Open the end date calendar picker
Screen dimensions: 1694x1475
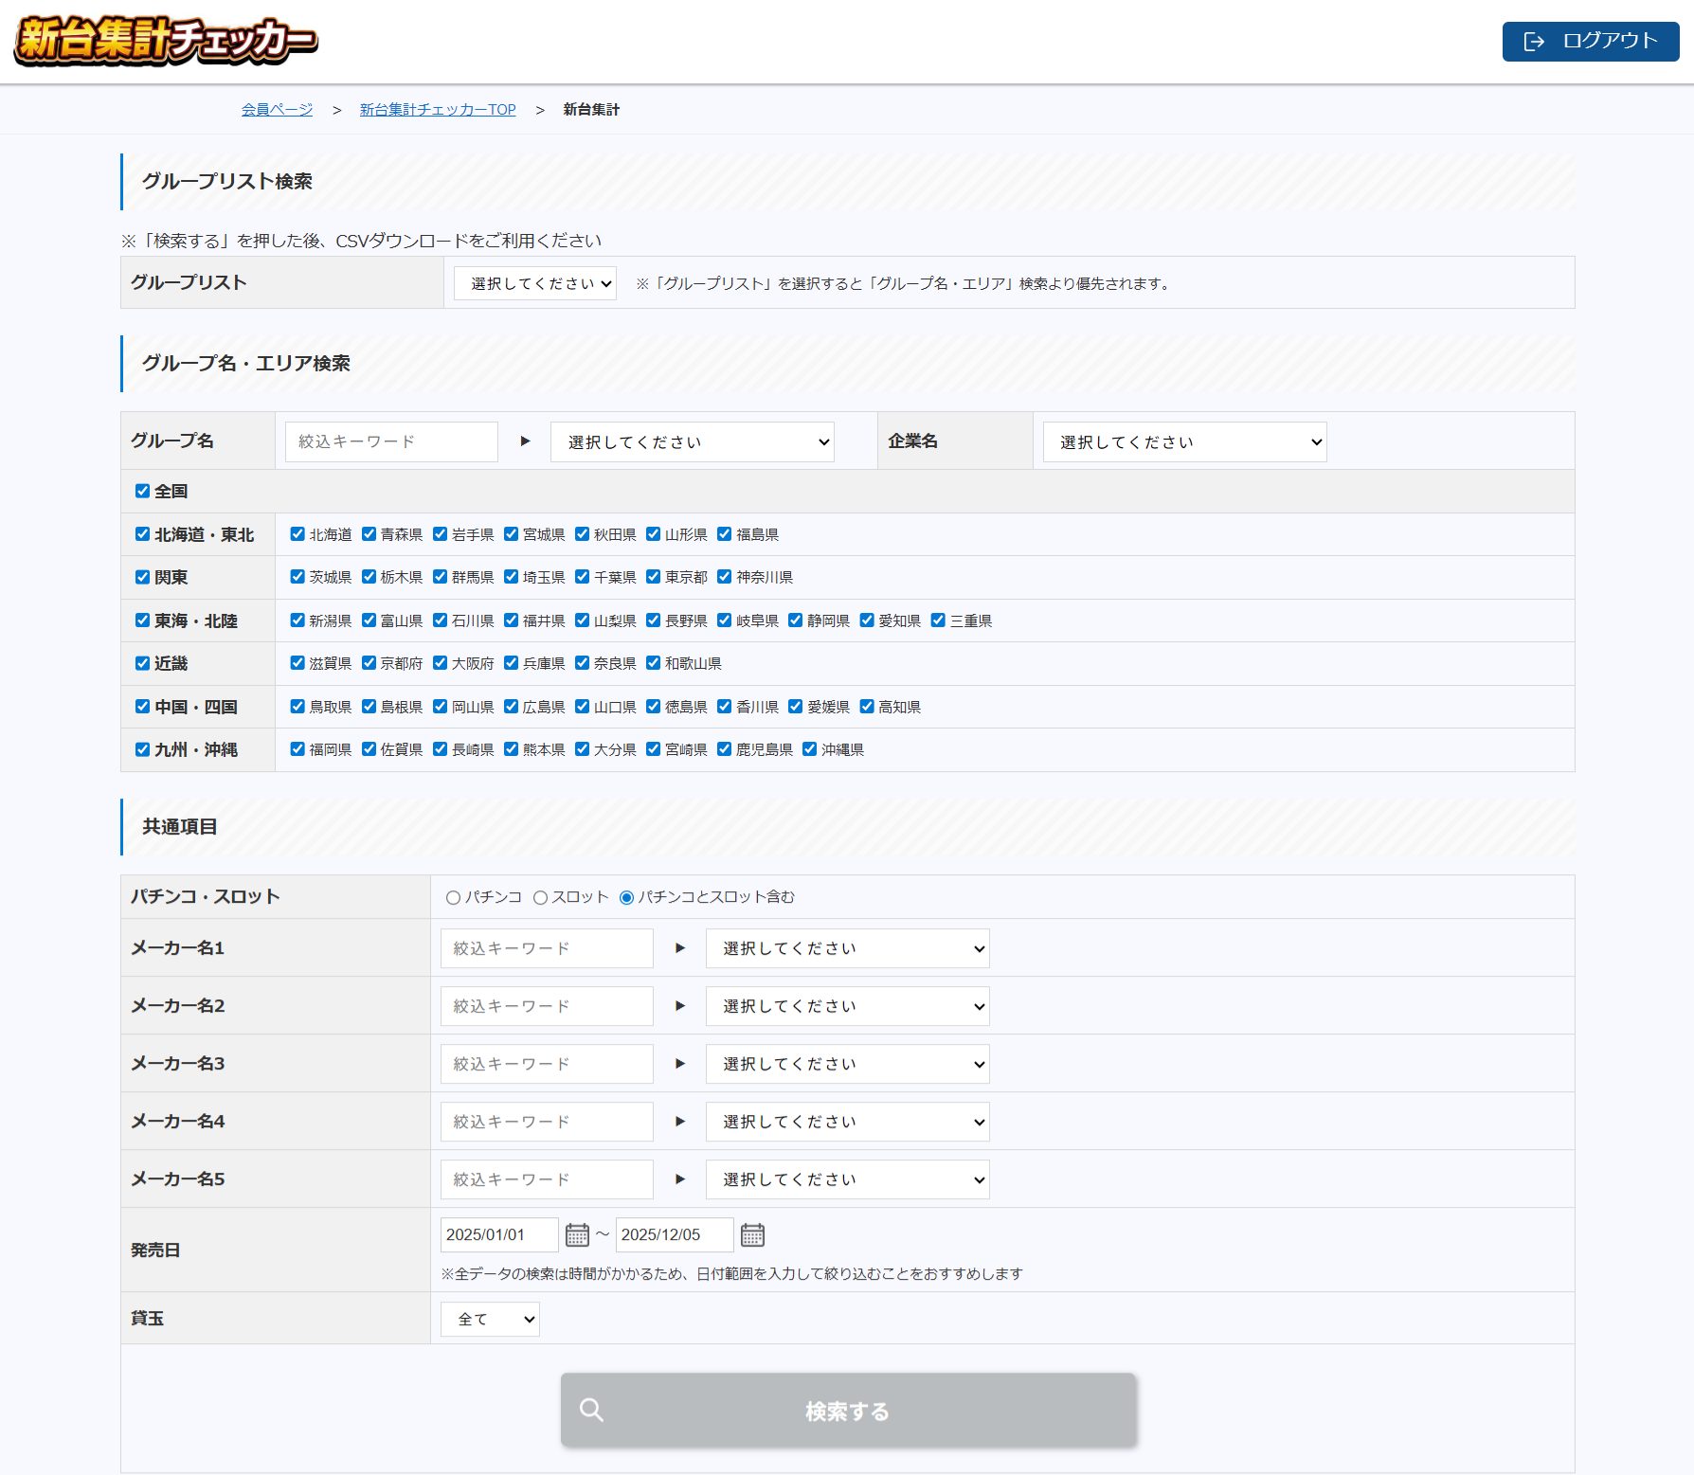(x=752, y=1235)
